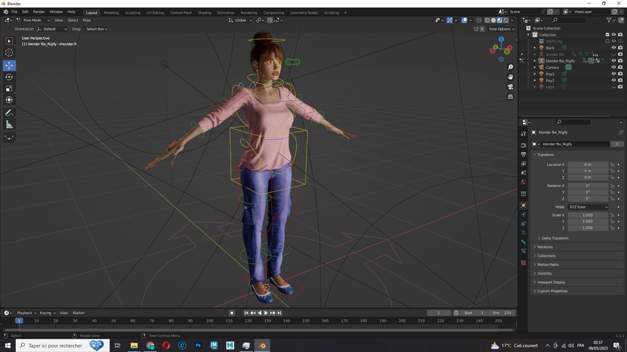Screen dimensions: 627x352
Task: Click the Scale X value field
Action: pyautogui.click(x=587, y=215)
